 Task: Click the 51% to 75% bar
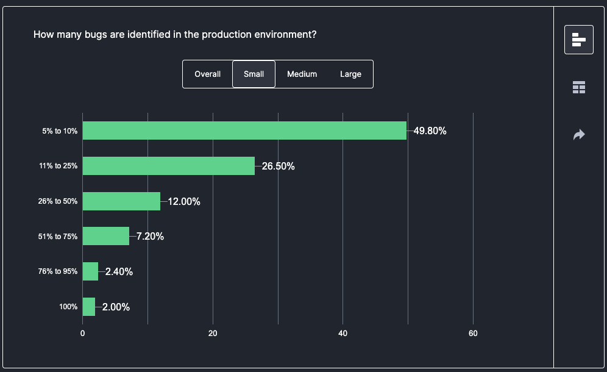click(105, 236)
